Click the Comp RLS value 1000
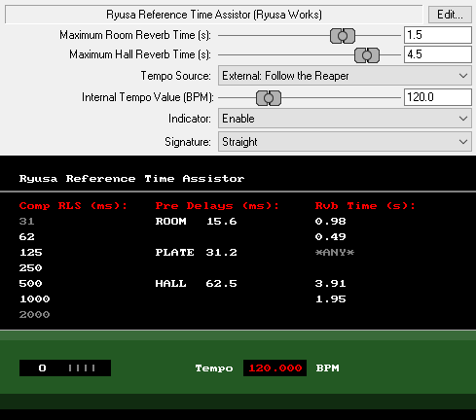The width and height of the screenshot is (476, 420). (x=35, y=299)
